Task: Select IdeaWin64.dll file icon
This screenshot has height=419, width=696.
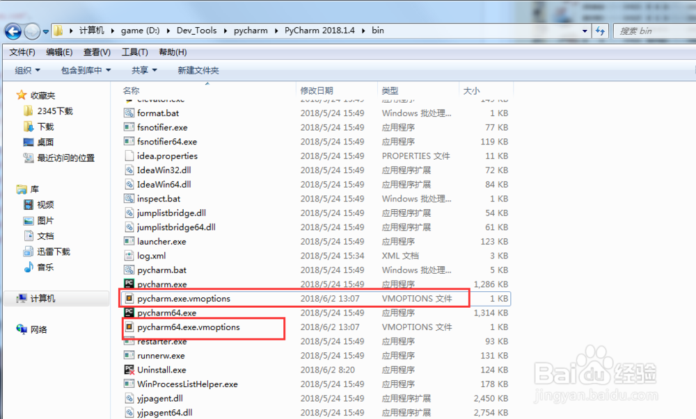Action: pos(129,184)
